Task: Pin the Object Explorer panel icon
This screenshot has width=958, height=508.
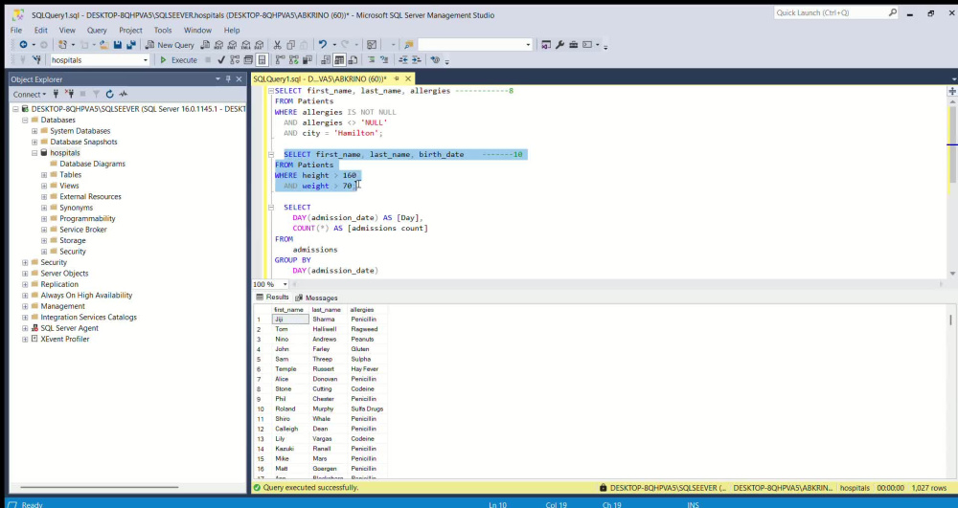Action: 229,78
